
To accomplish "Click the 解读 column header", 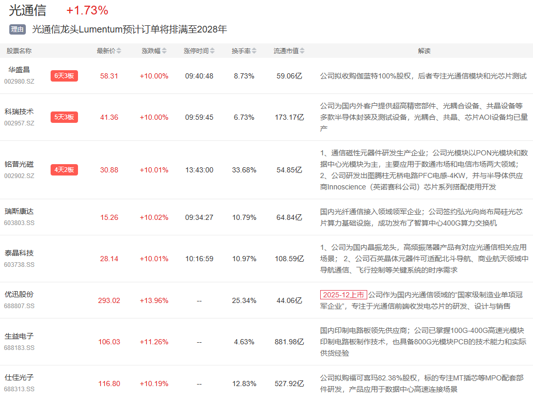I will pos(424,51).
